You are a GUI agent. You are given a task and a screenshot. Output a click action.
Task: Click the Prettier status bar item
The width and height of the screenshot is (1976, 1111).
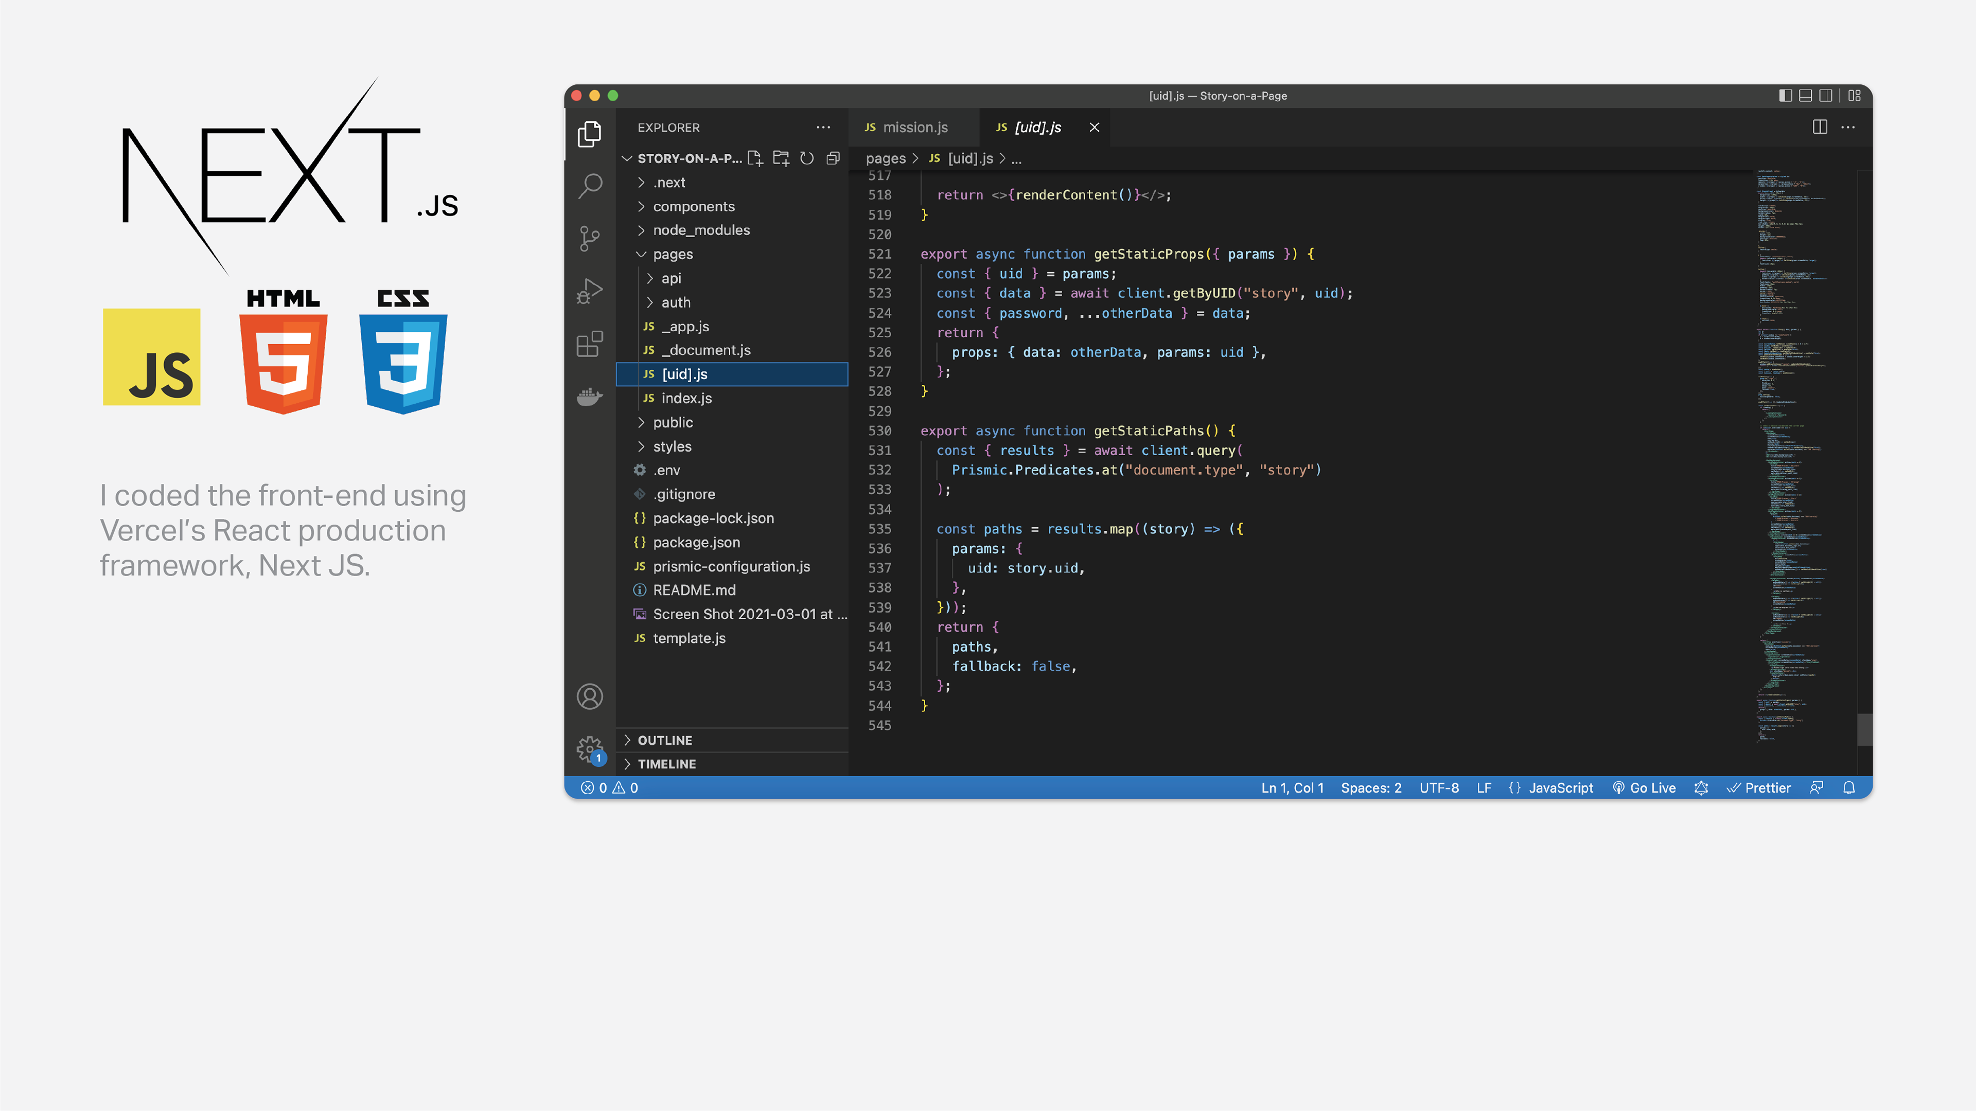(1758, 787)
